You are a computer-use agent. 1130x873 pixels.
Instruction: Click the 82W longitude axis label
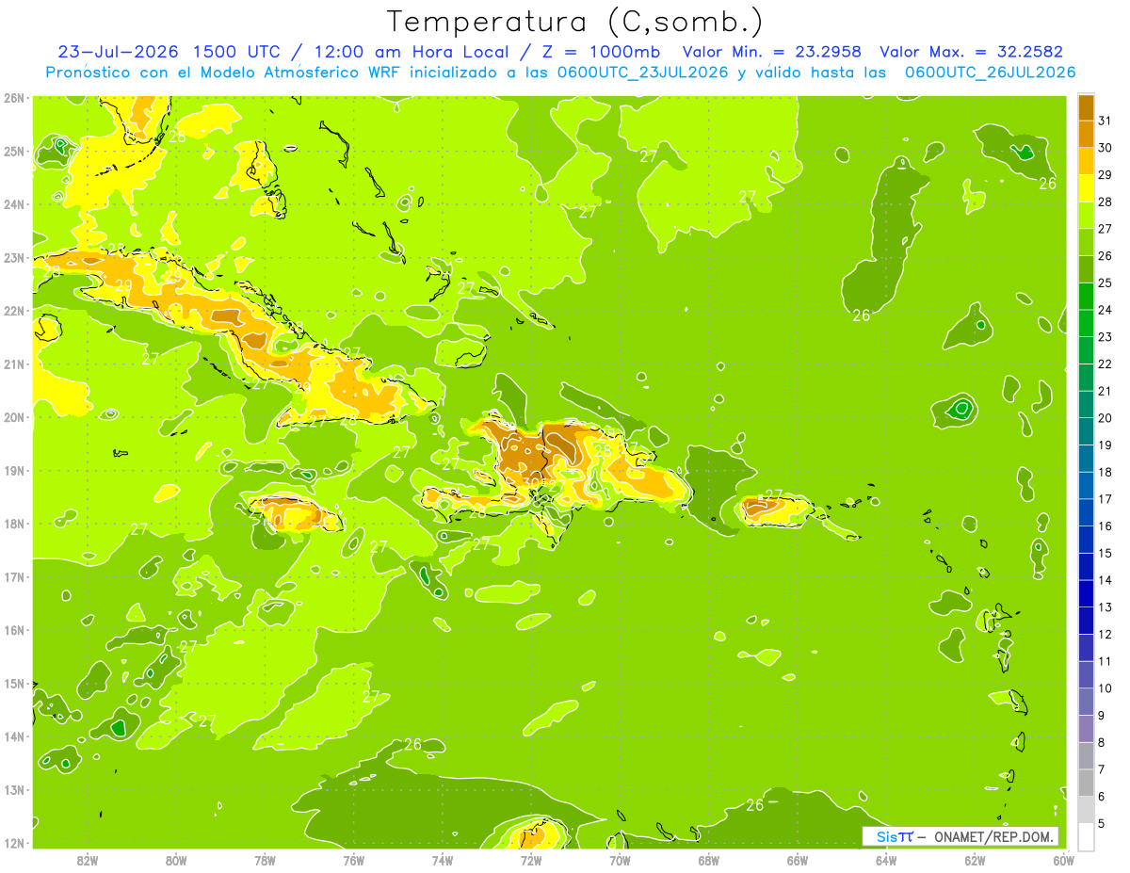pos(88,861)
